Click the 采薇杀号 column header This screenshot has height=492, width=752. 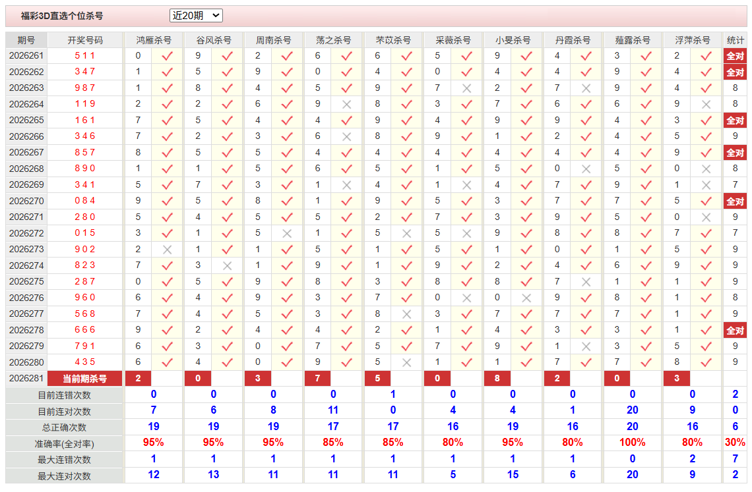(453, 40)
